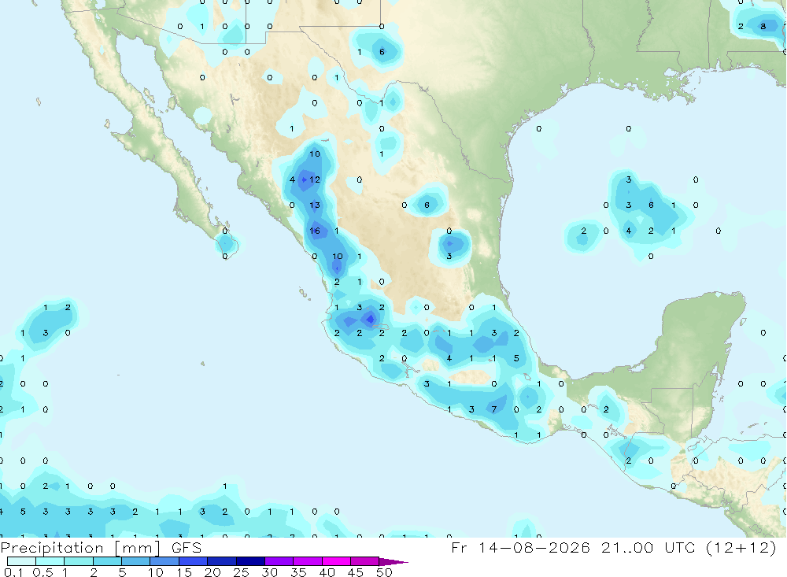
Task: Click the forecast date Fr 14-08-2026
Action: point(520,547)
